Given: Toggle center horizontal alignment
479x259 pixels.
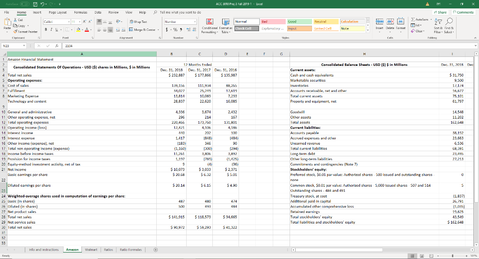Looking at the screenshot, I should tap(105, 30).
